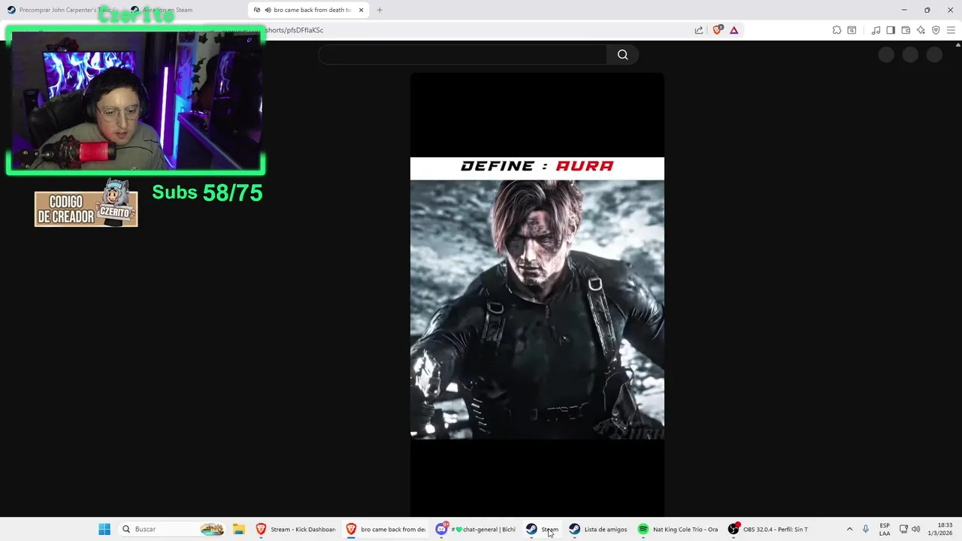Open the Steam taskbar window

point(542,529)
